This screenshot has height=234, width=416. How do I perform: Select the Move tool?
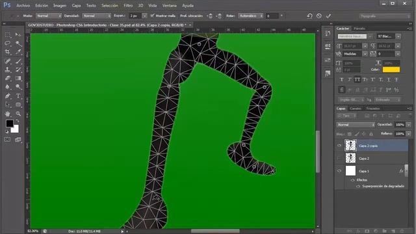(18, 34)
